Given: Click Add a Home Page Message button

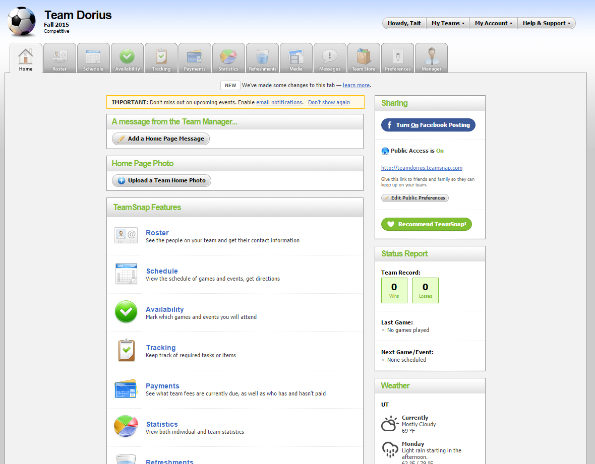Looking at the screenshot, I should pos(161,139).
